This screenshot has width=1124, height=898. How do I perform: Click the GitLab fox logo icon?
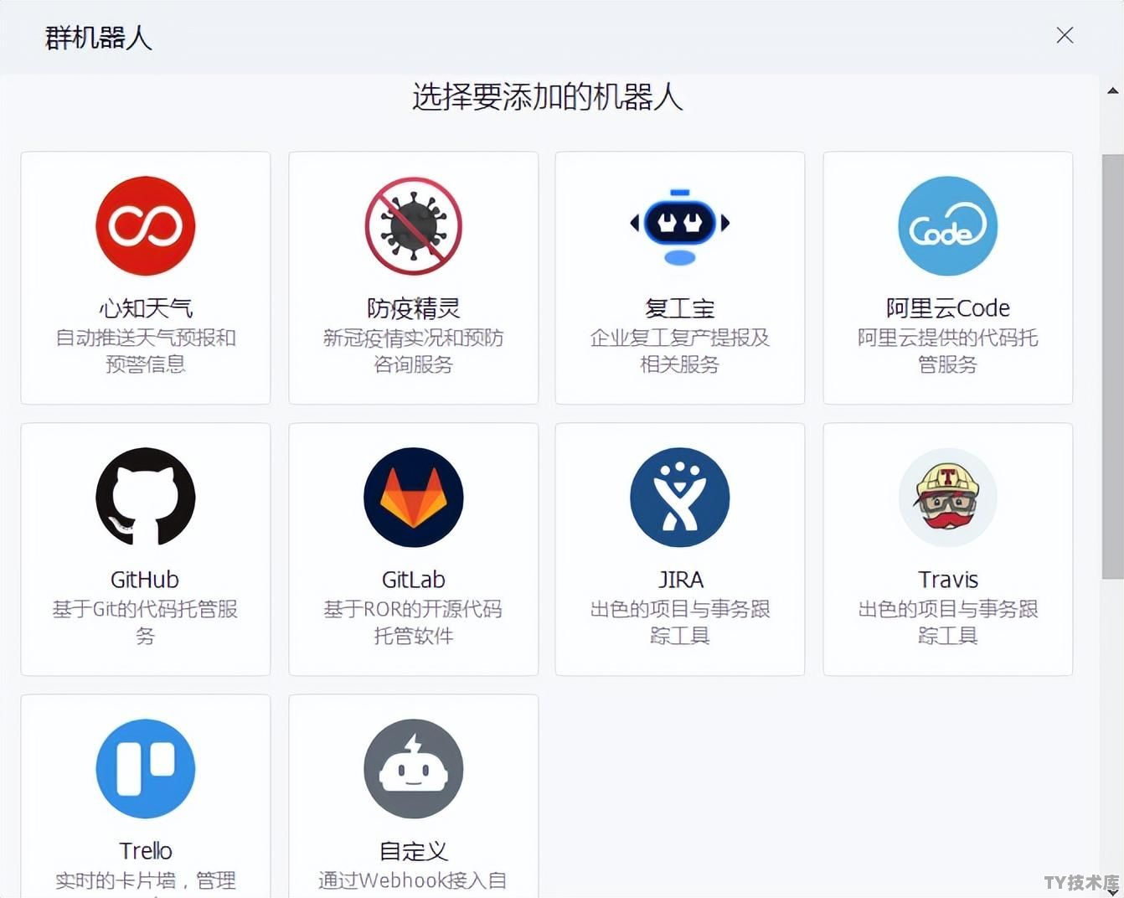pos(414,498)
